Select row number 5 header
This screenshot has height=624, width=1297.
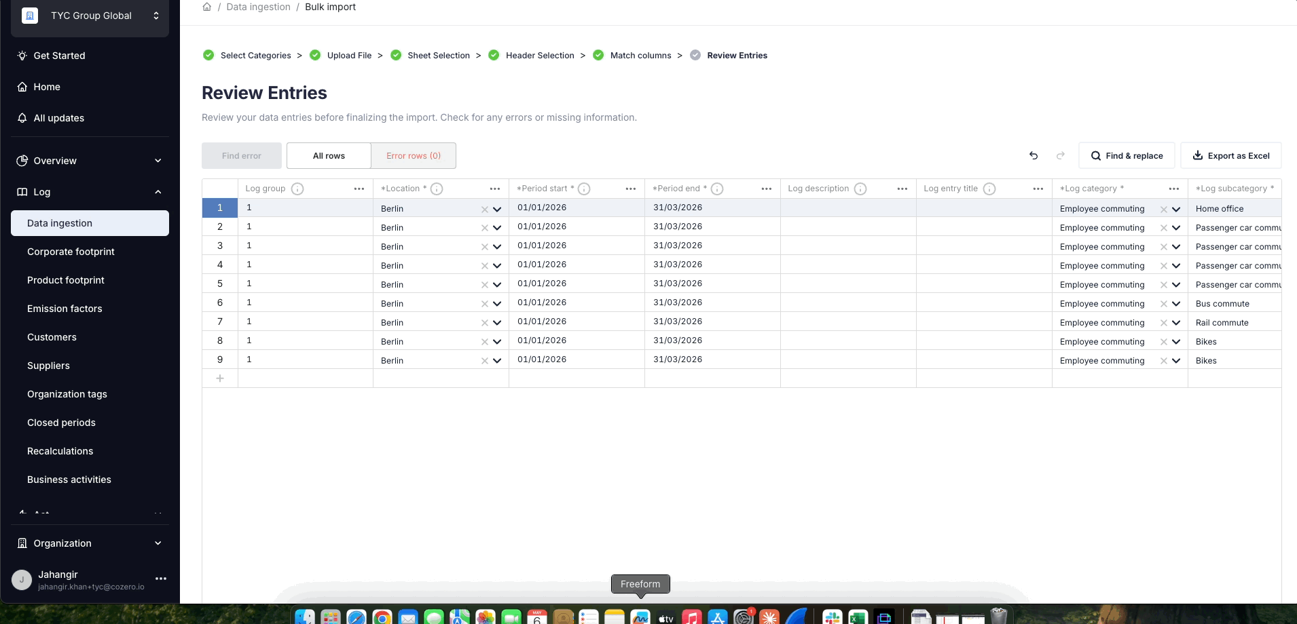click(x=220, y=284)
